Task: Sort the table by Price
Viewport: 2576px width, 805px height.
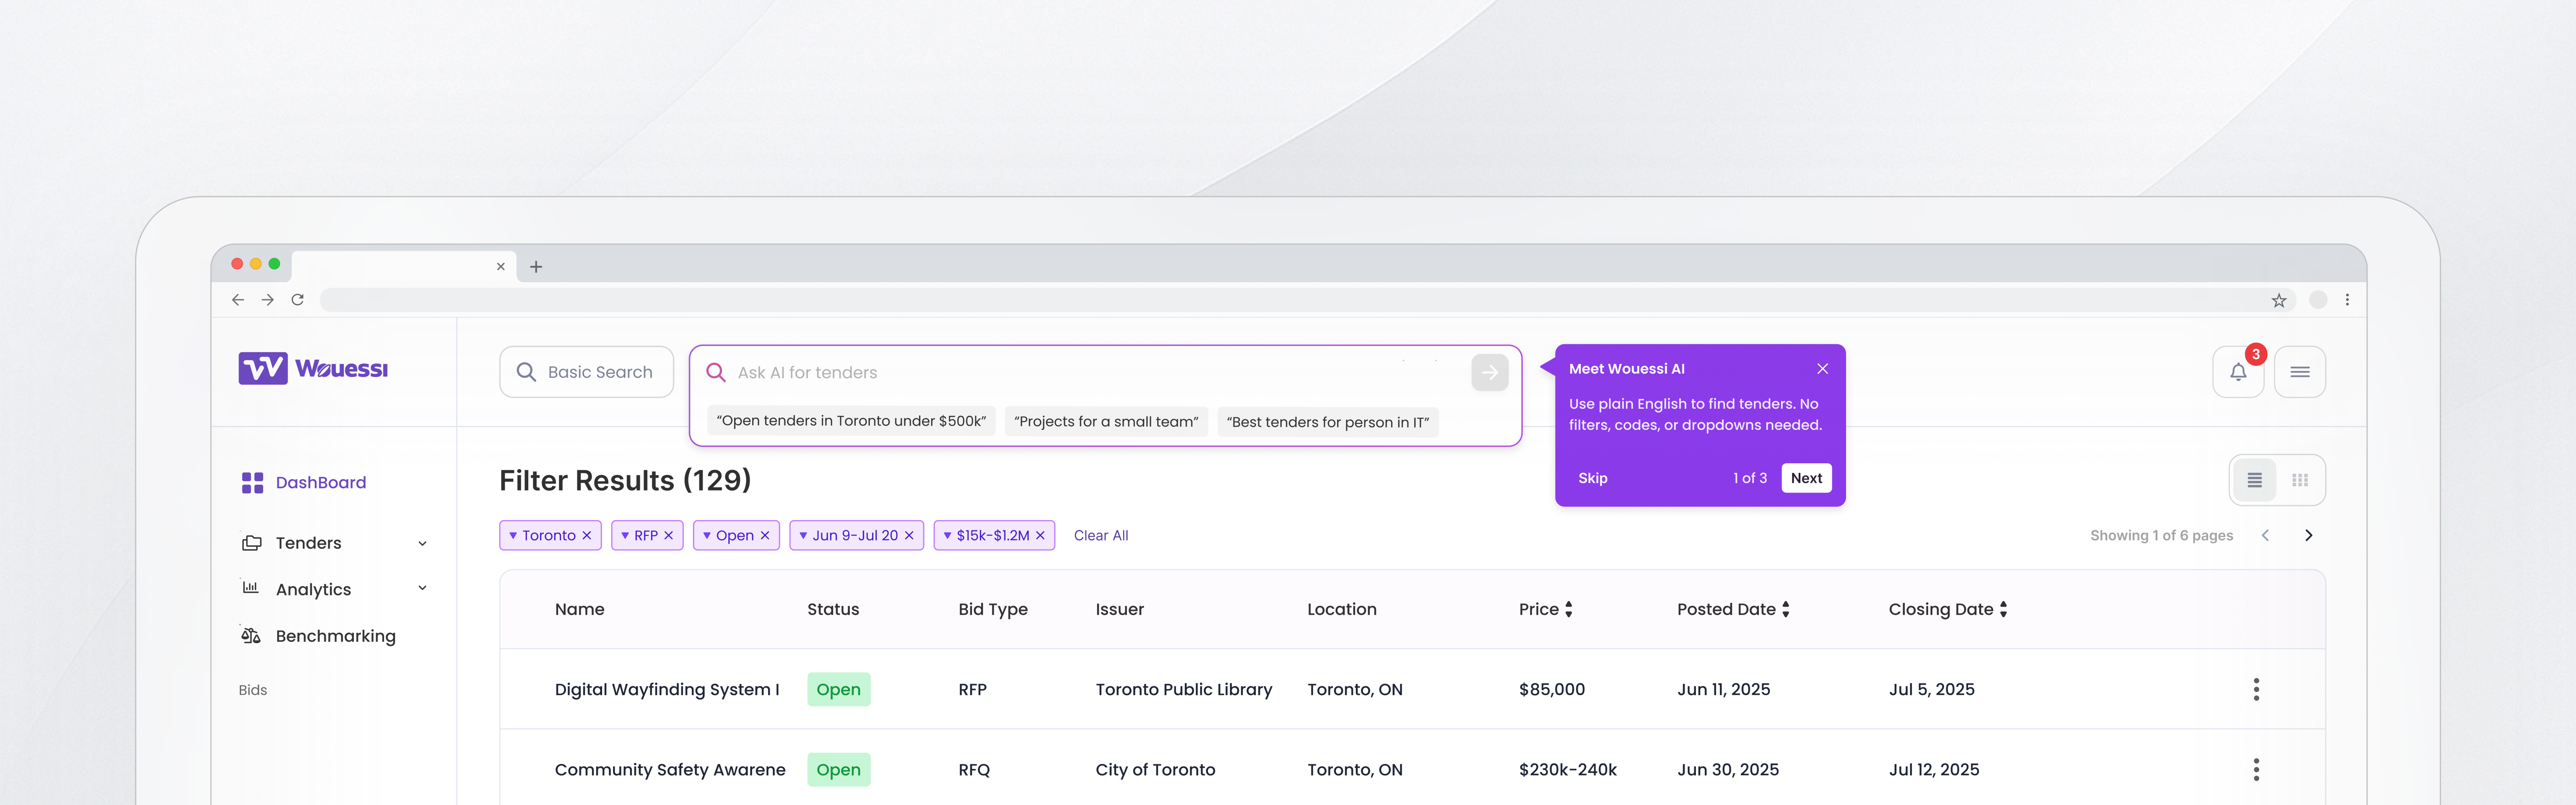Action: 1568,609
